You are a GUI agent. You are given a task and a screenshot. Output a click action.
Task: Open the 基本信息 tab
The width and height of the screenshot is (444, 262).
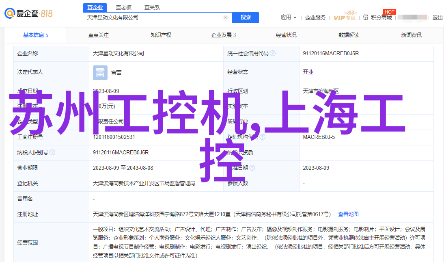tap(36, 35)
